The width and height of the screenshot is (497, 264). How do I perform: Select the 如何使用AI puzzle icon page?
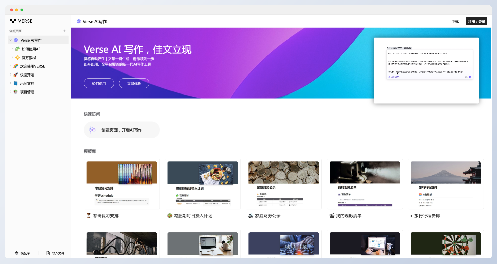30,49
